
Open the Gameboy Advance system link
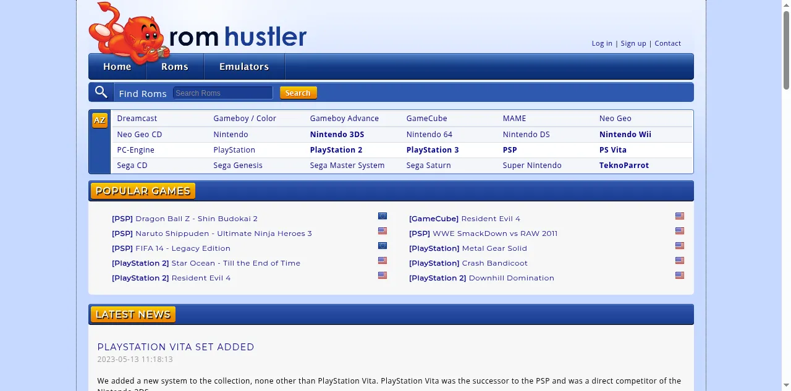pyautogui.click(x=344, y=119)
